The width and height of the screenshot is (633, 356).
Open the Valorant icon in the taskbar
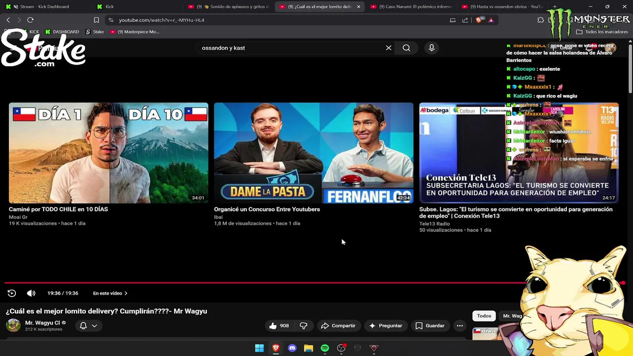click(x=374, y=348)
